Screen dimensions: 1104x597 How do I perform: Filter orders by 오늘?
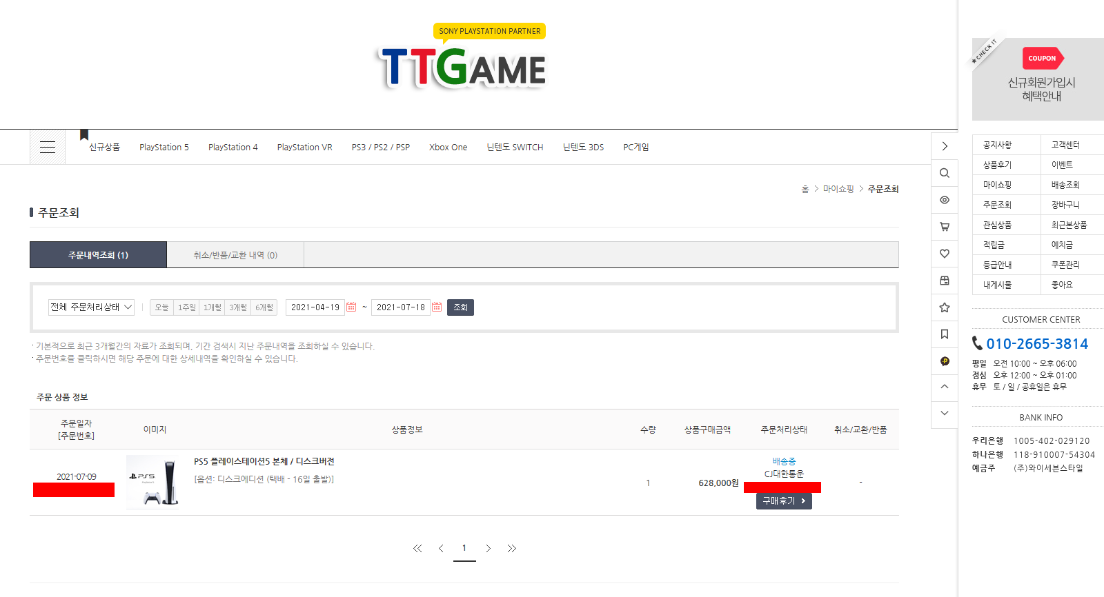[161, 307]
